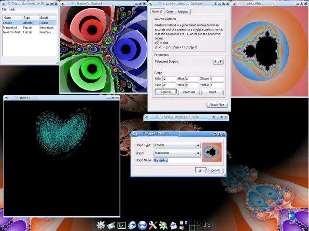Switch to the Color tab
This screenshot has height=231, width=309.
coord(169,12)
